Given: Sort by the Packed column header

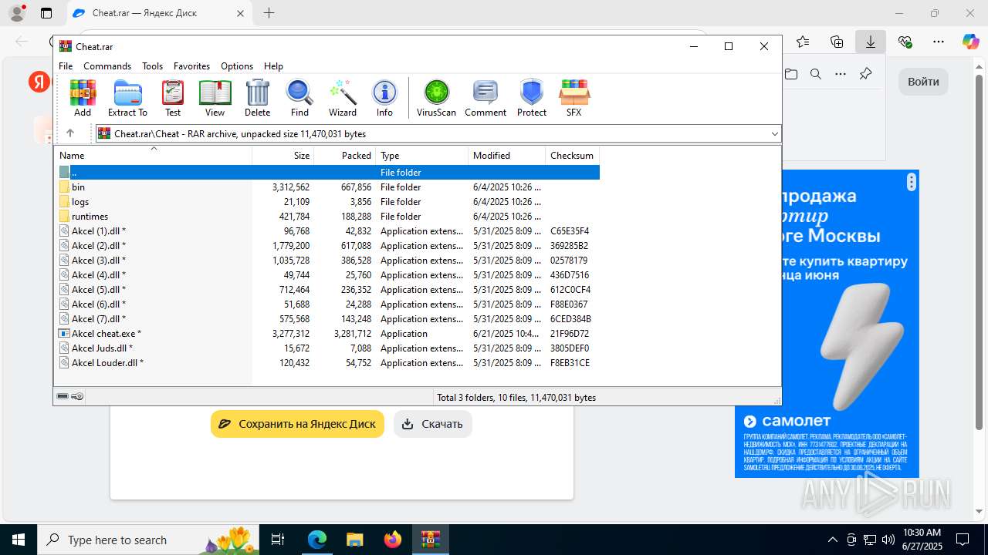Looking at the screenshot, I should (345, 156).
